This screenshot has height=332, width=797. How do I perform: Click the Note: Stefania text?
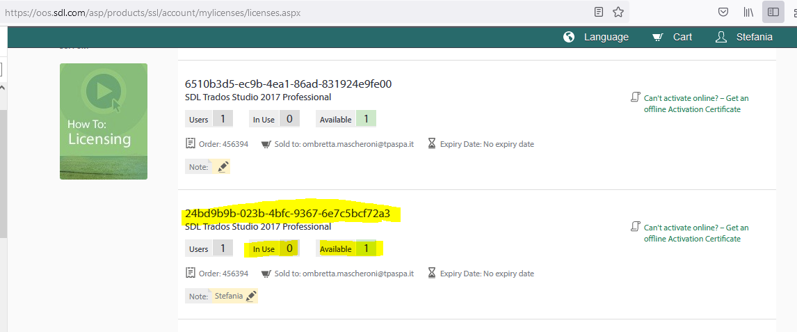pos(216,296)
